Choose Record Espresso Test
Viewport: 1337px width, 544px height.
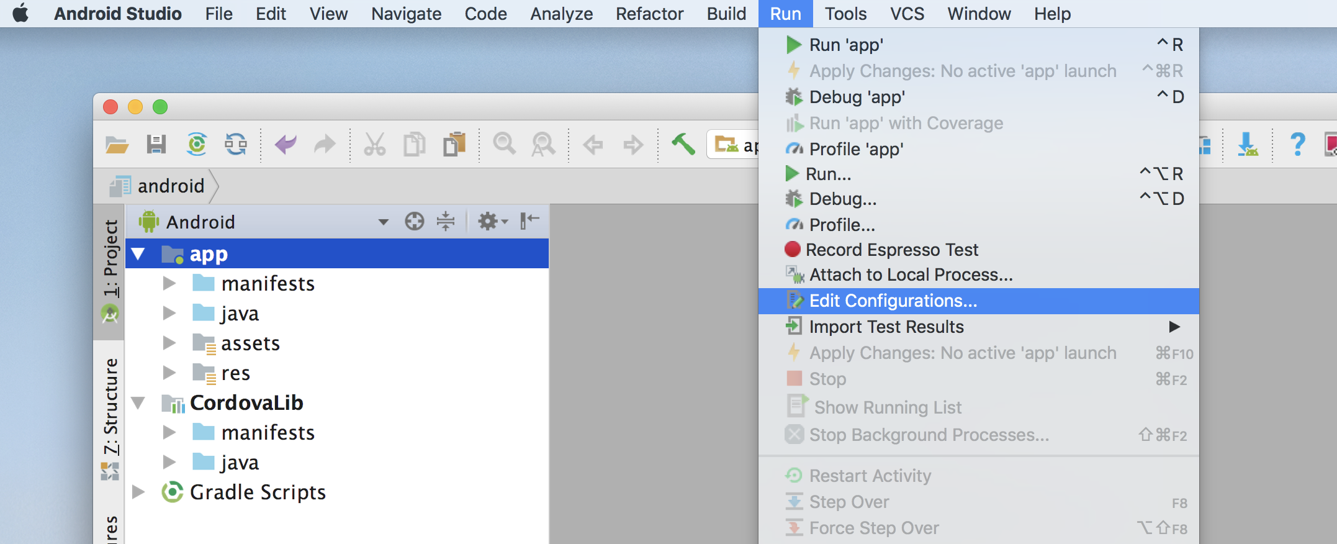[979, 250]
